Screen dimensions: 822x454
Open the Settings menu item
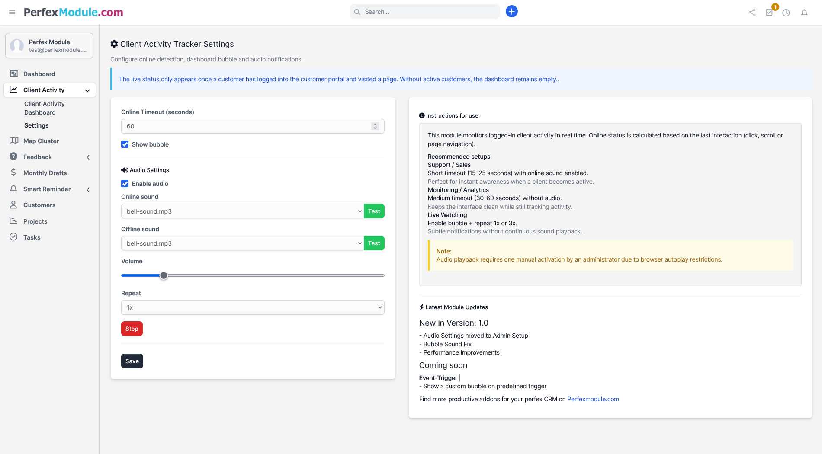click(36, 125)
